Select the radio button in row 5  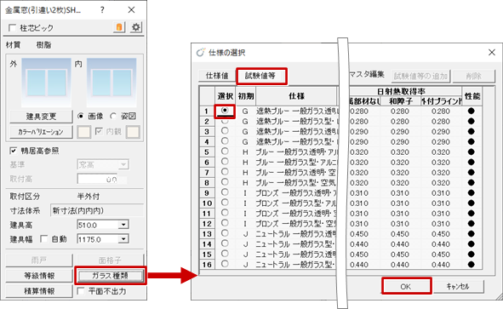pyautogui.click(x=225, y=152)
